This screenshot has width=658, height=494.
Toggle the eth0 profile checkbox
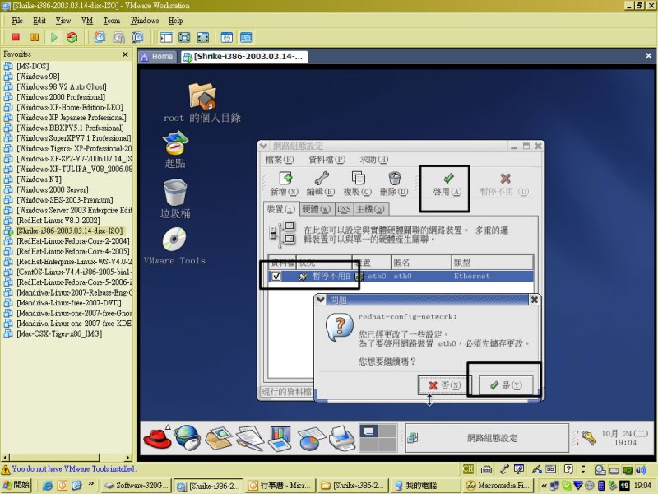click(276, 276)
